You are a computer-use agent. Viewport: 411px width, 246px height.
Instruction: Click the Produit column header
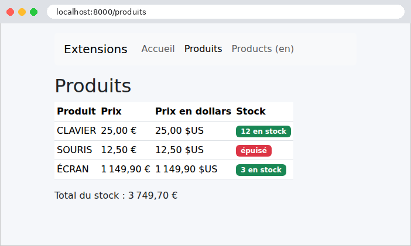[77, 112]
